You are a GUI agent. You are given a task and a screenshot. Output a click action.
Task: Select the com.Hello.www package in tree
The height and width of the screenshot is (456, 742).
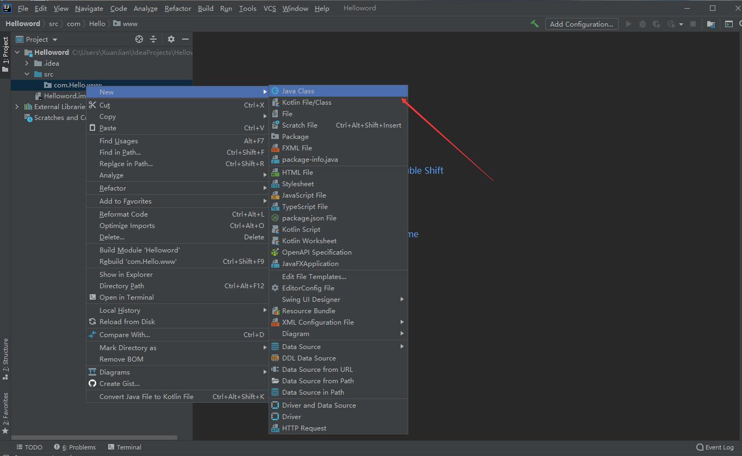[x=102, y=85]
